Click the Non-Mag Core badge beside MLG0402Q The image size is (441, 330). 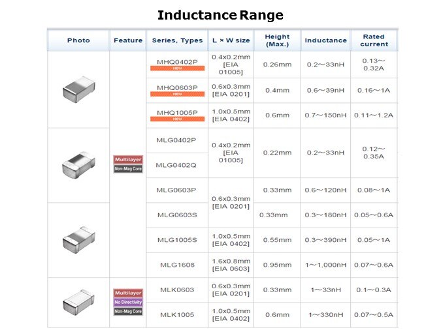click(128, 169)
